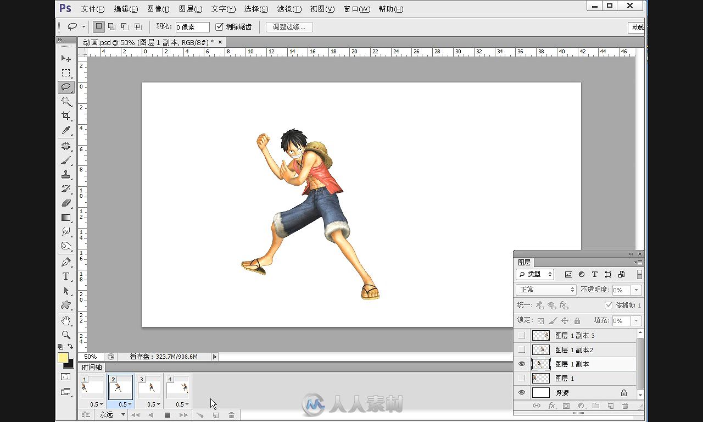Open the 不透明度 opacity dropdown arrow

pos(637,290)
